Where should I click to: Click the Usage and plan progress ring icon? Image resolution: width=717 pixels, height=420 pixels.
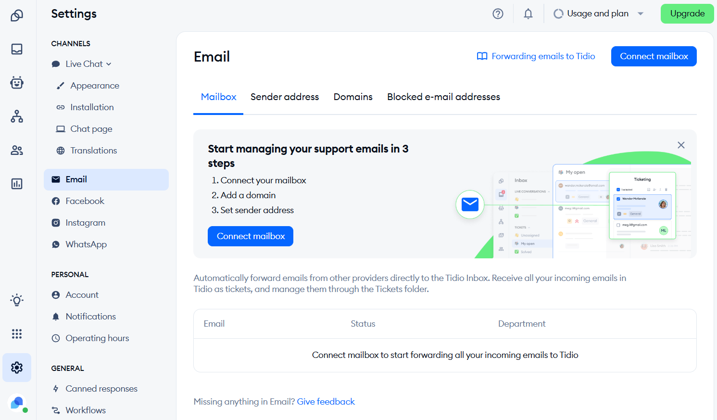tap(558, 14)
